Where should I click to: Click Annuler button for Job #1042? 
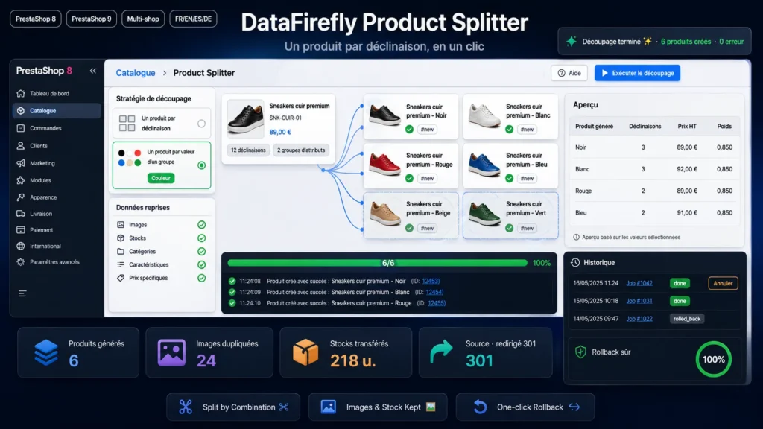[723, 283]
